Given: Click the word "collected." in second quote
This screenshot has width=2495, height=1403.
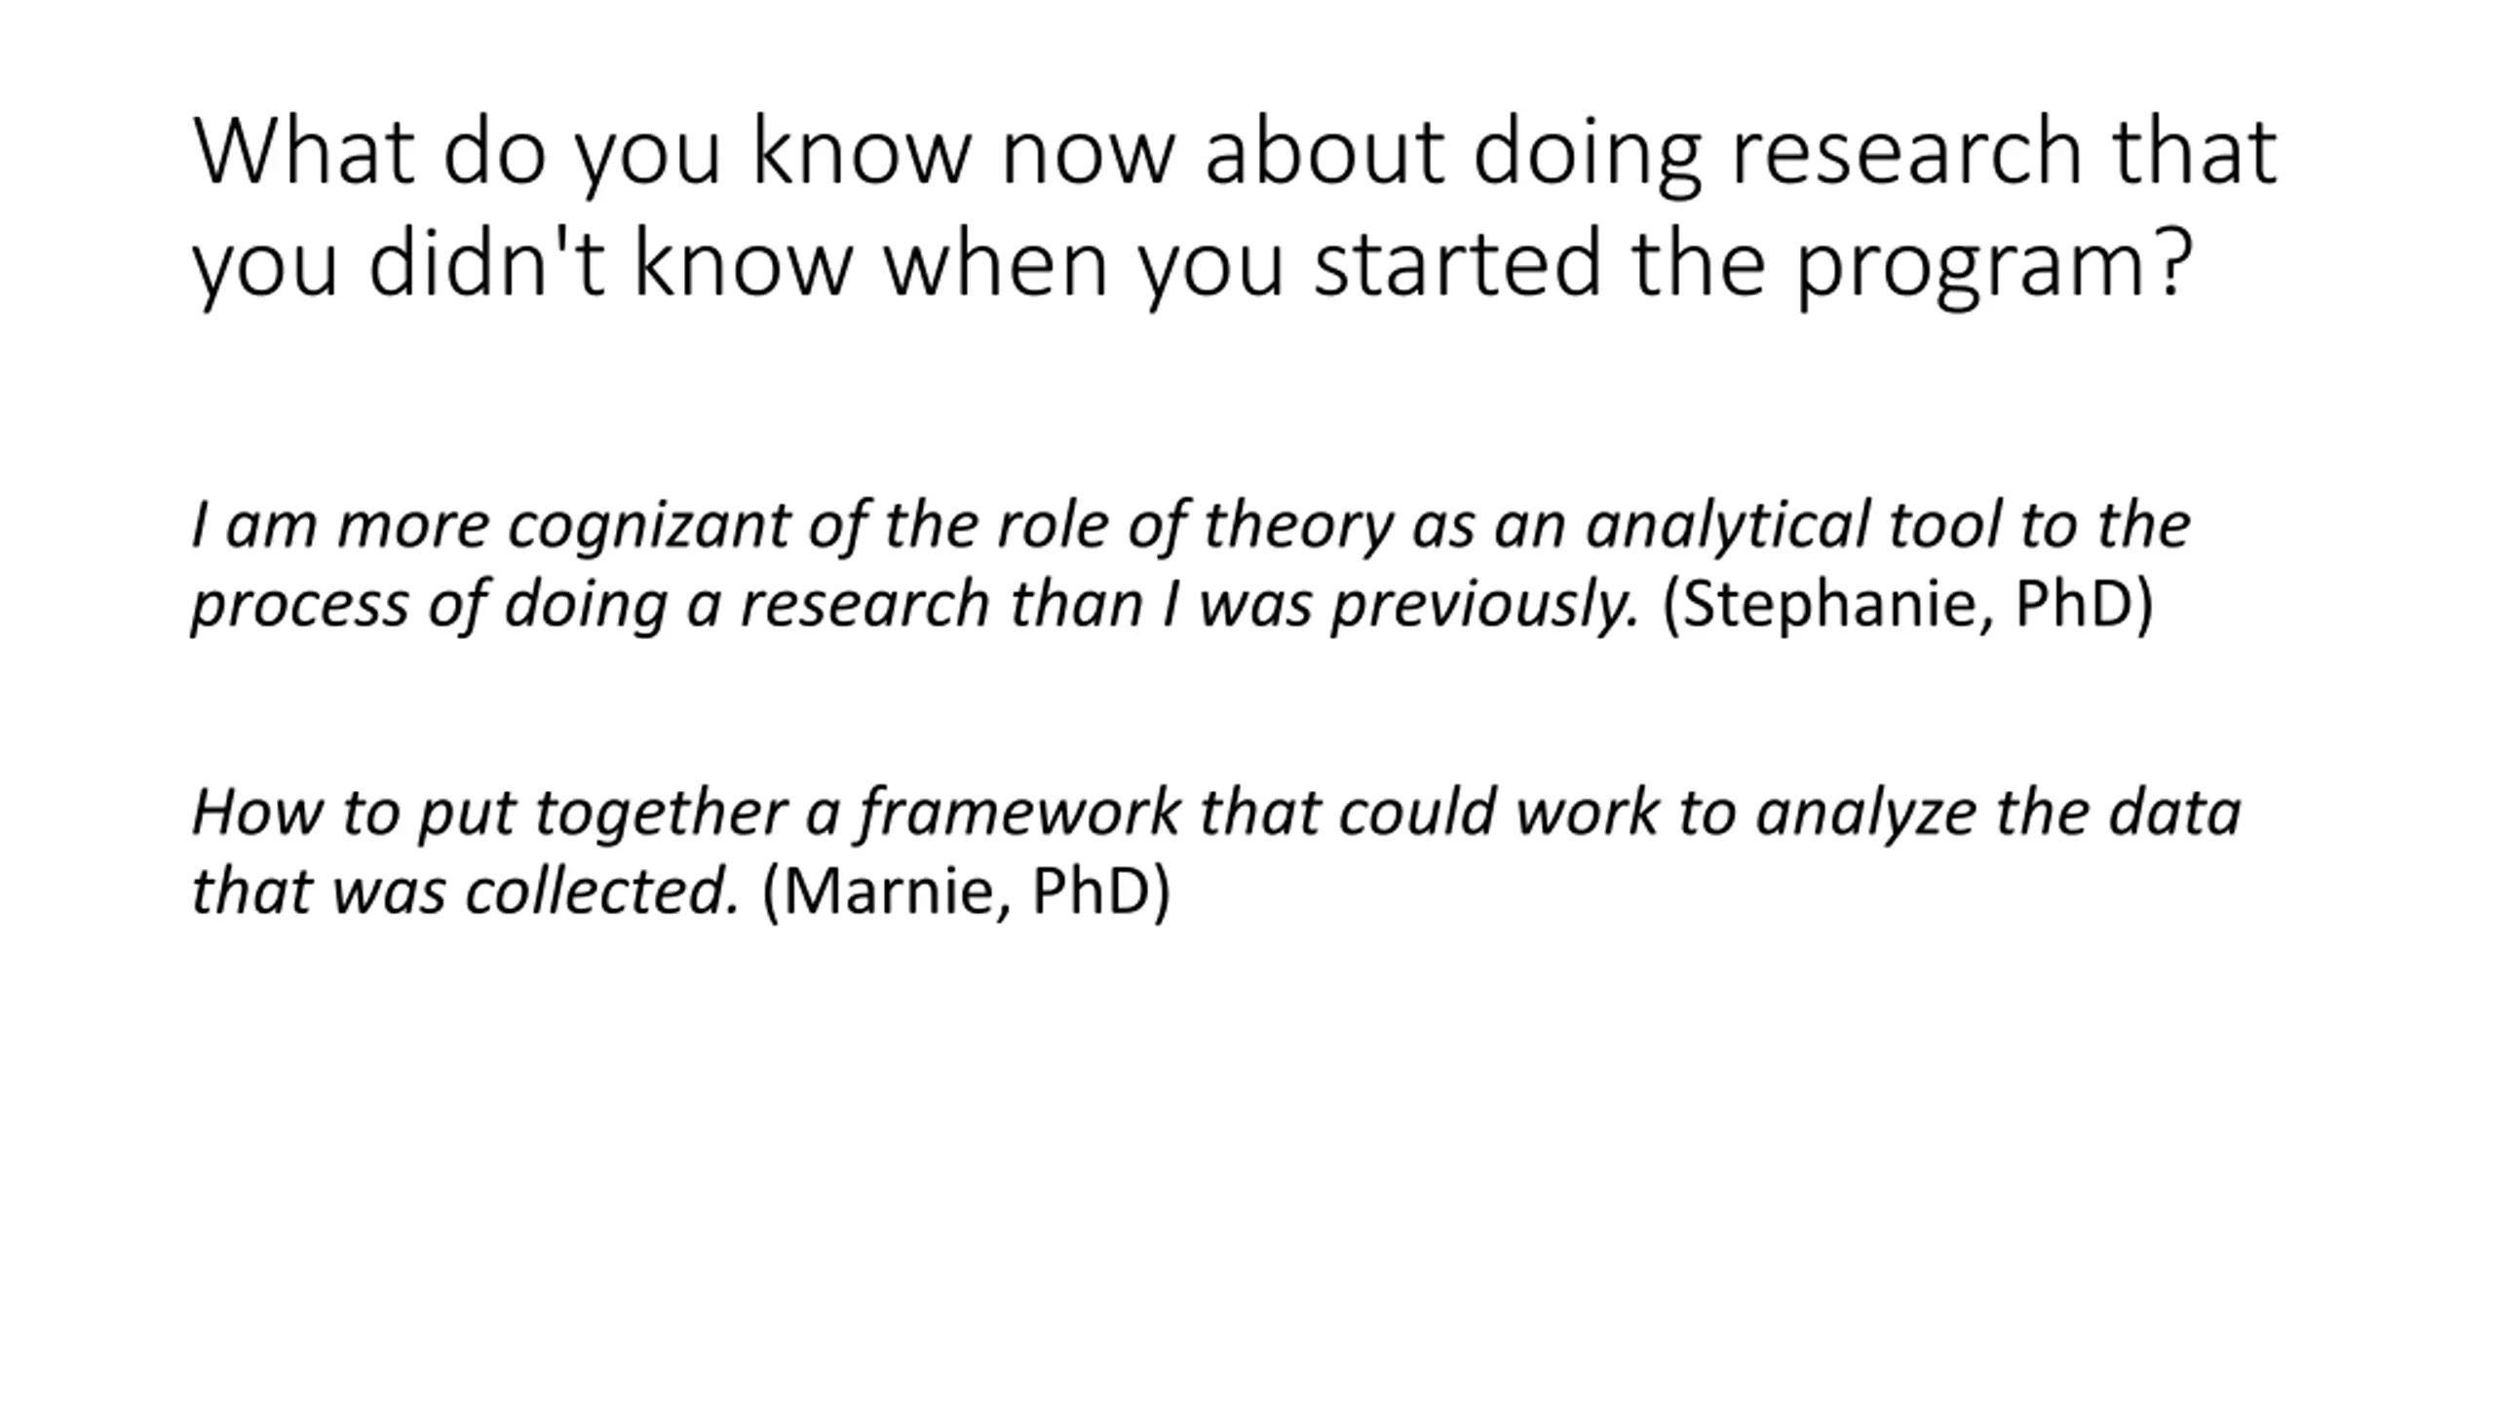Looking at the screenshot, I should click(602, 891).
